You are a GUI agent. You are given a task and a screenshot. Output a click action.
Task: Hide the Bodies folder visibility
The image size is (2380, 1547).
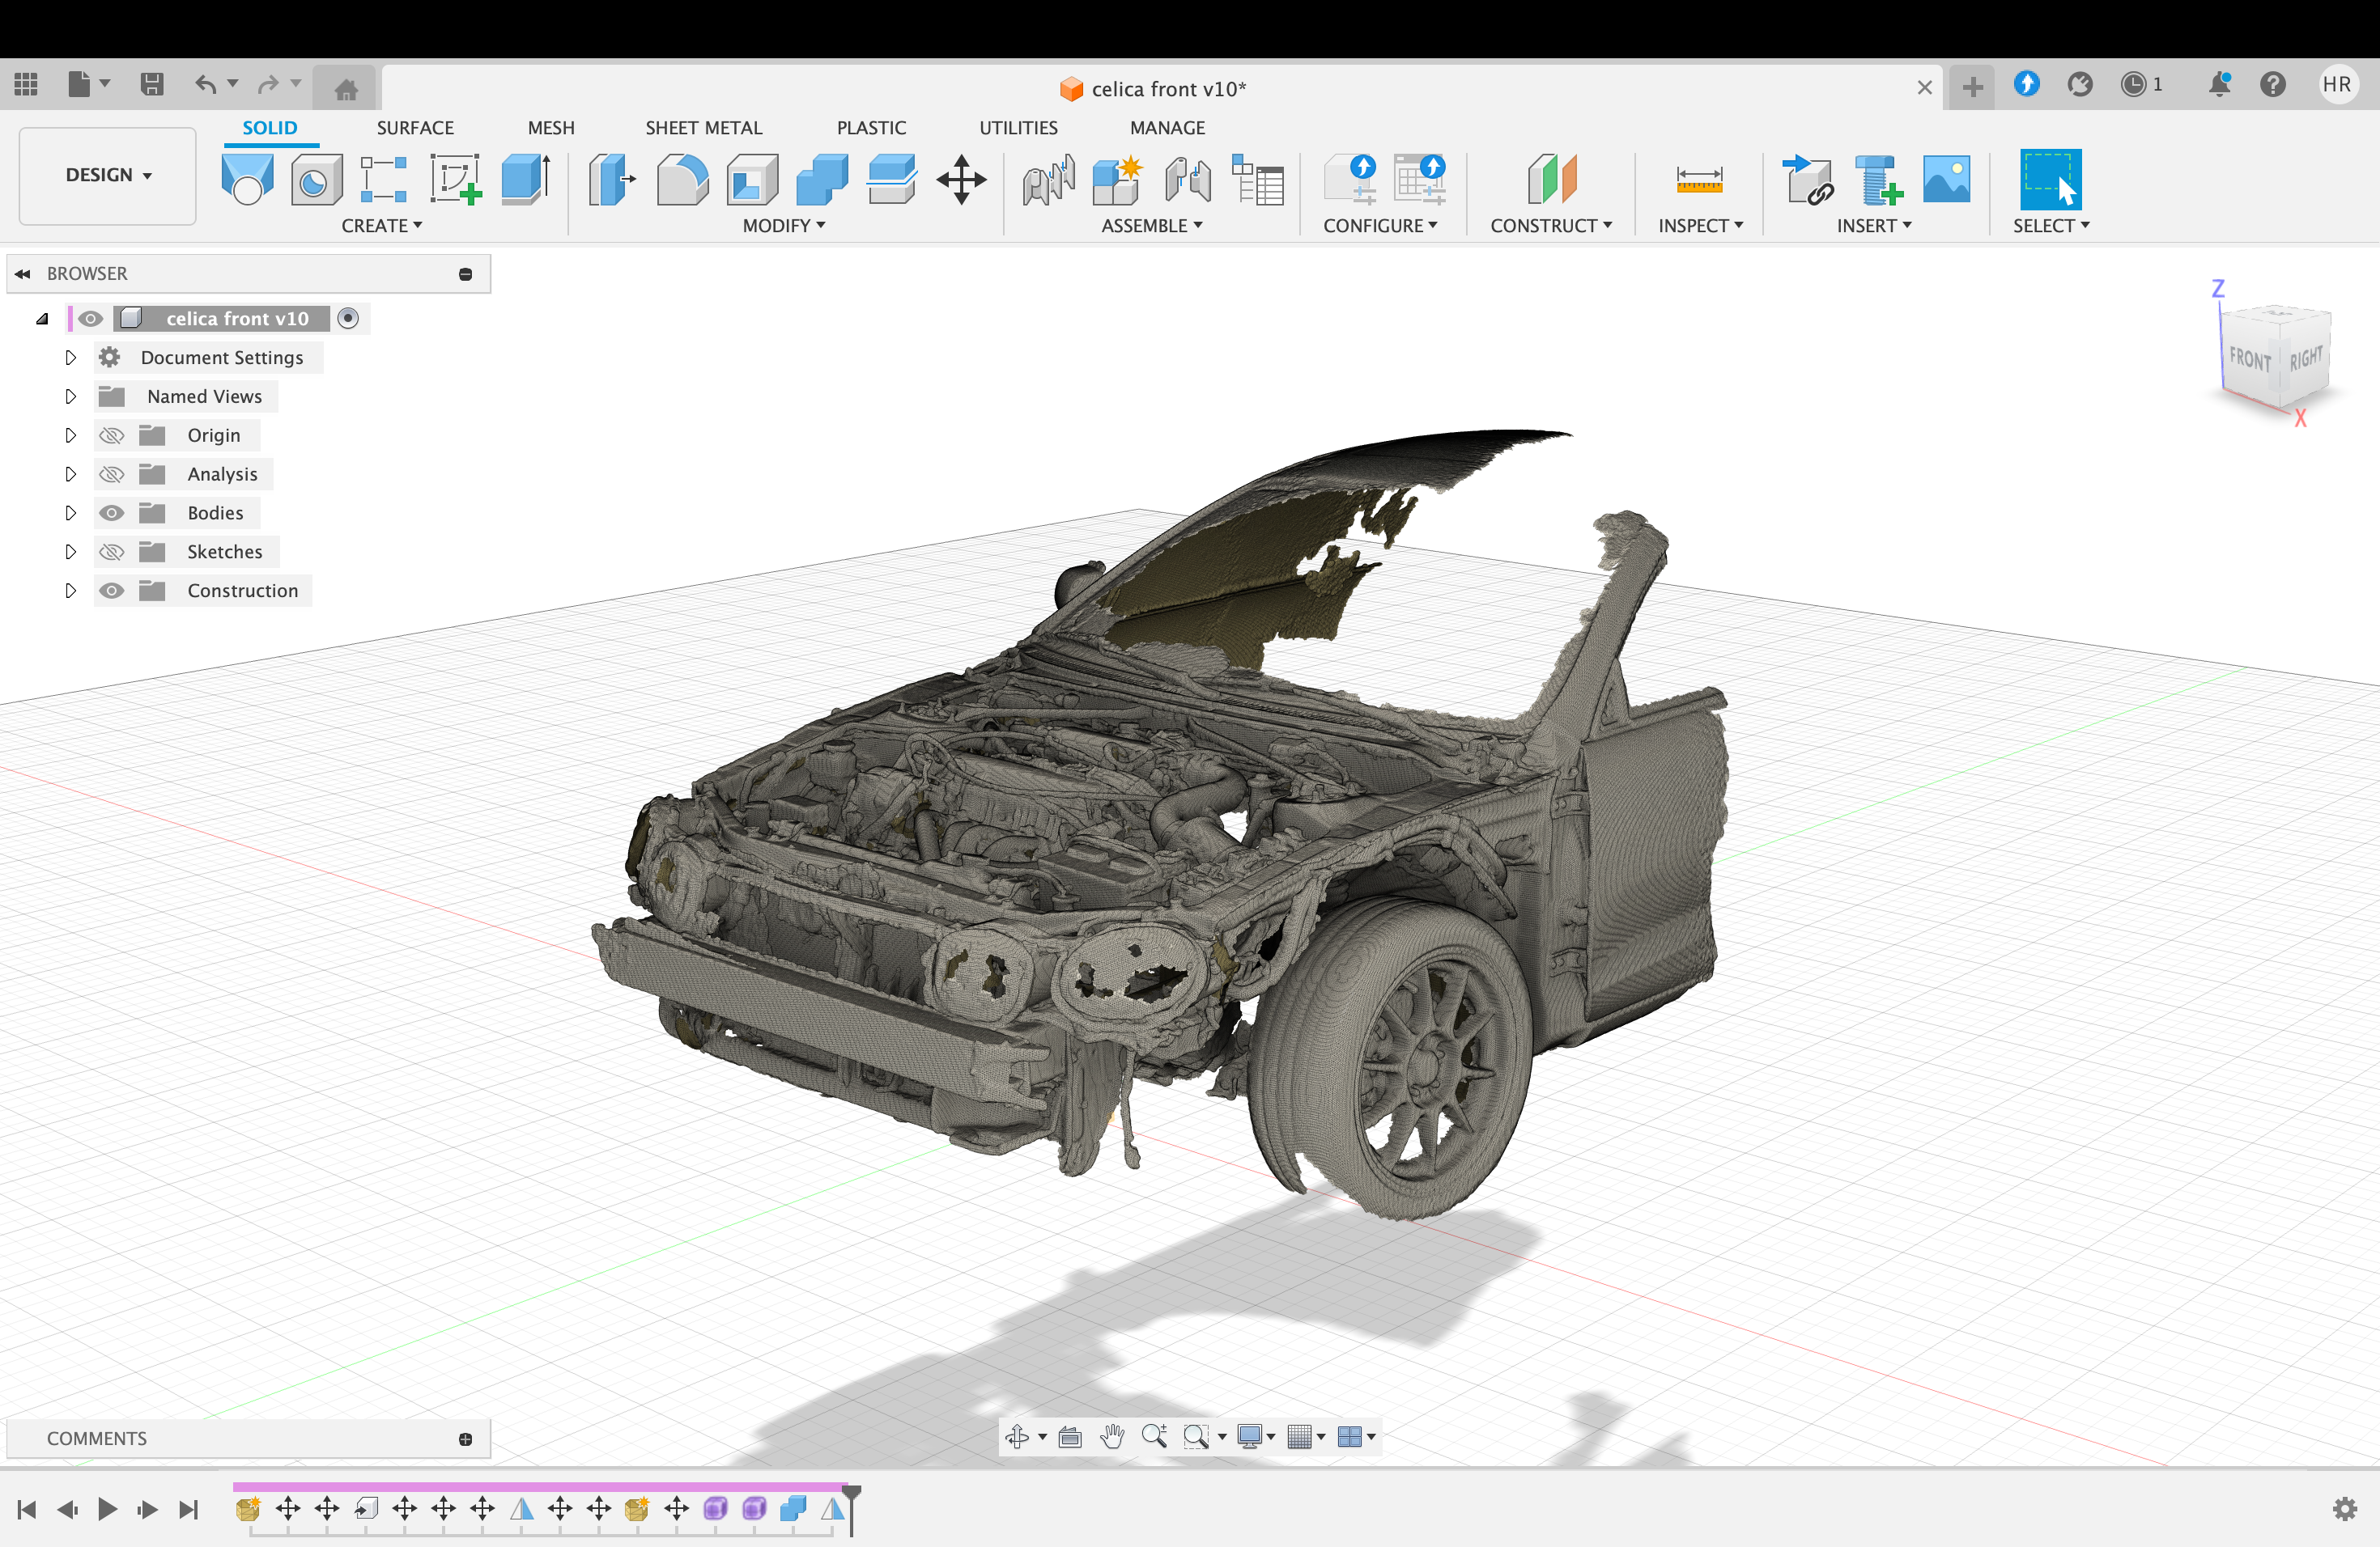112,513
